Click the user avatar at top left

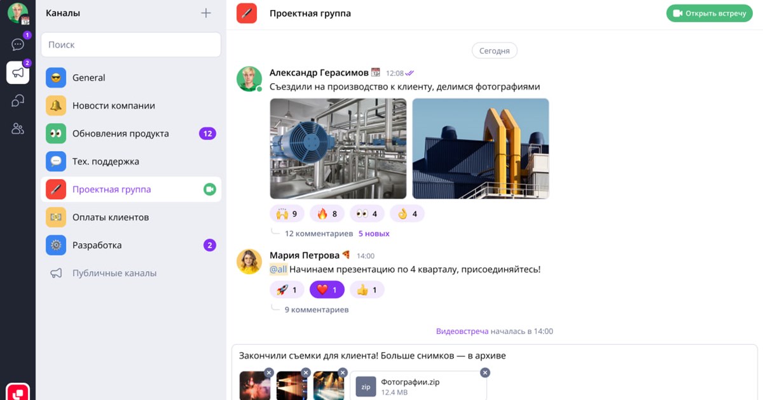pos(18,13)
